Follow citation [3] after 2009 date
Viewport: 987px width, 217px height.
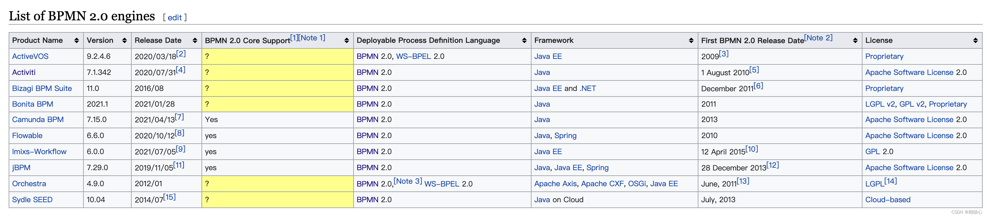point(724,54)
